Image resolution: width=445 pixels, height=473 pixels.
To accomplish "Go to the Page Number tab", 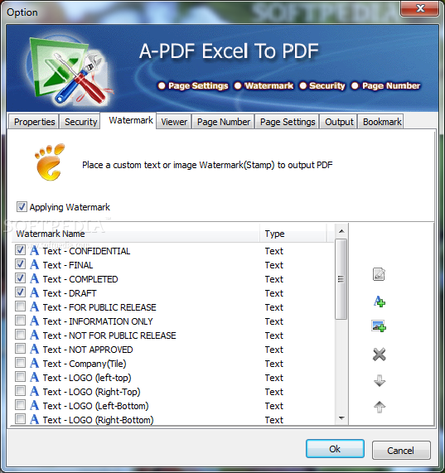I will (224, 122).
